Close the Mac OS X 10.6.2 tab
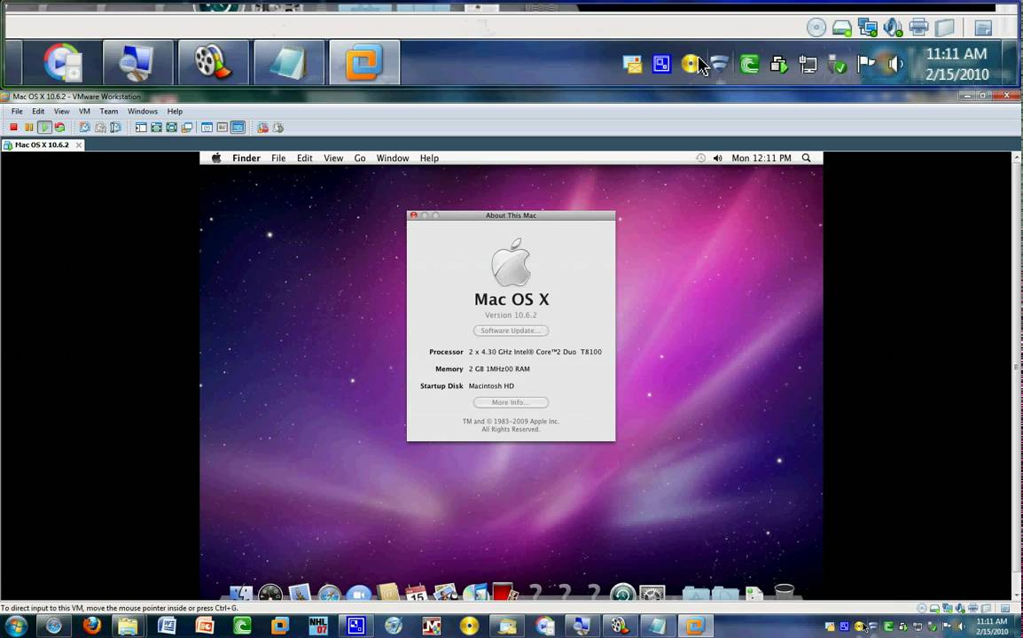The image size is (1023, 638). [79, 144]
